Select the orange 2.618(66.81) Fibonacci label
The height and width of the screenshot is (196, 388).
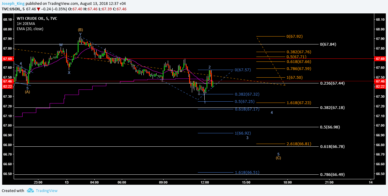point(299,144)
